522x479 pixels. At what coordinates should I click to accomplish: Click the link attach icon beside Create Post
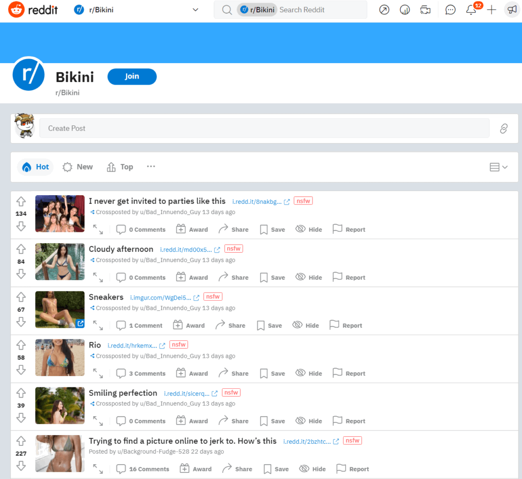(x=504, y=128)
